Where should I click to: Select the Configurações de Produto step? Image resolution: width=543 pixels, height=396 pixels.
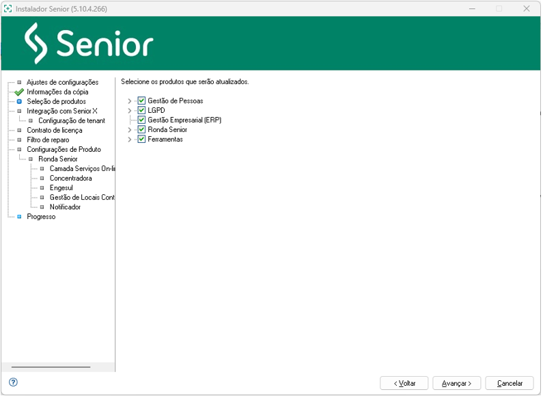click(64, 150)
